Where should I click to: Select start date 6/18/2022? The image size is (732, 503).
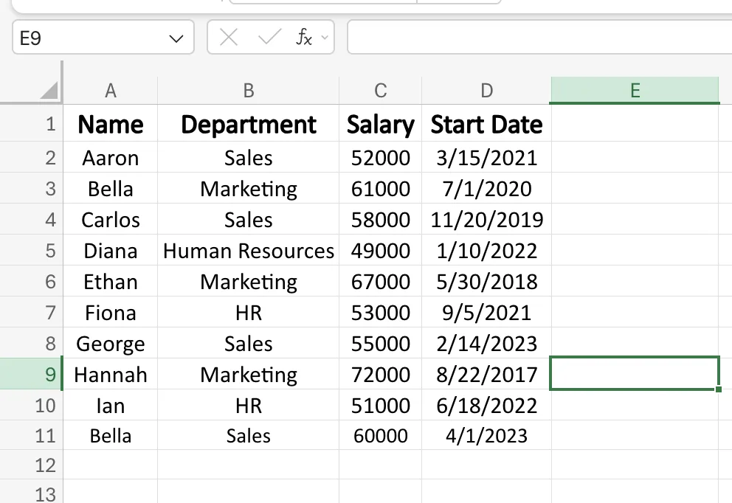(x=486, y=405)
